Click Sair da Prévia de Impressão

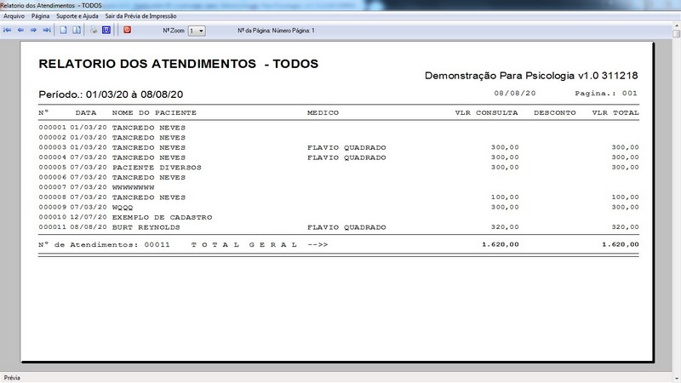[139, 16]
